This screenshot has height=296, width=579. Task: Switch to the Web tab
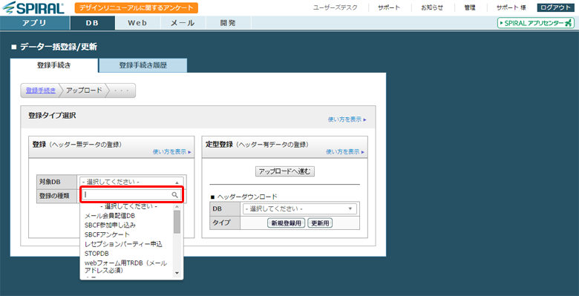coord(137,23)
